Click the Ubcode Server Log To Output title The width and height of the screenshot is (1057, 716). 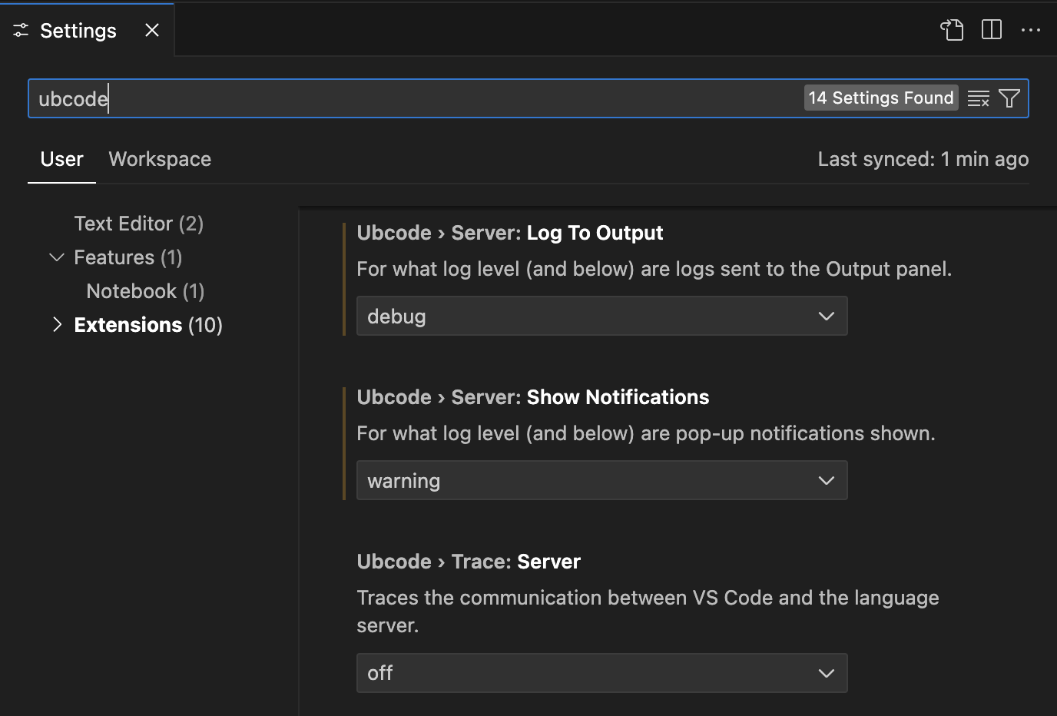(510, 233)
